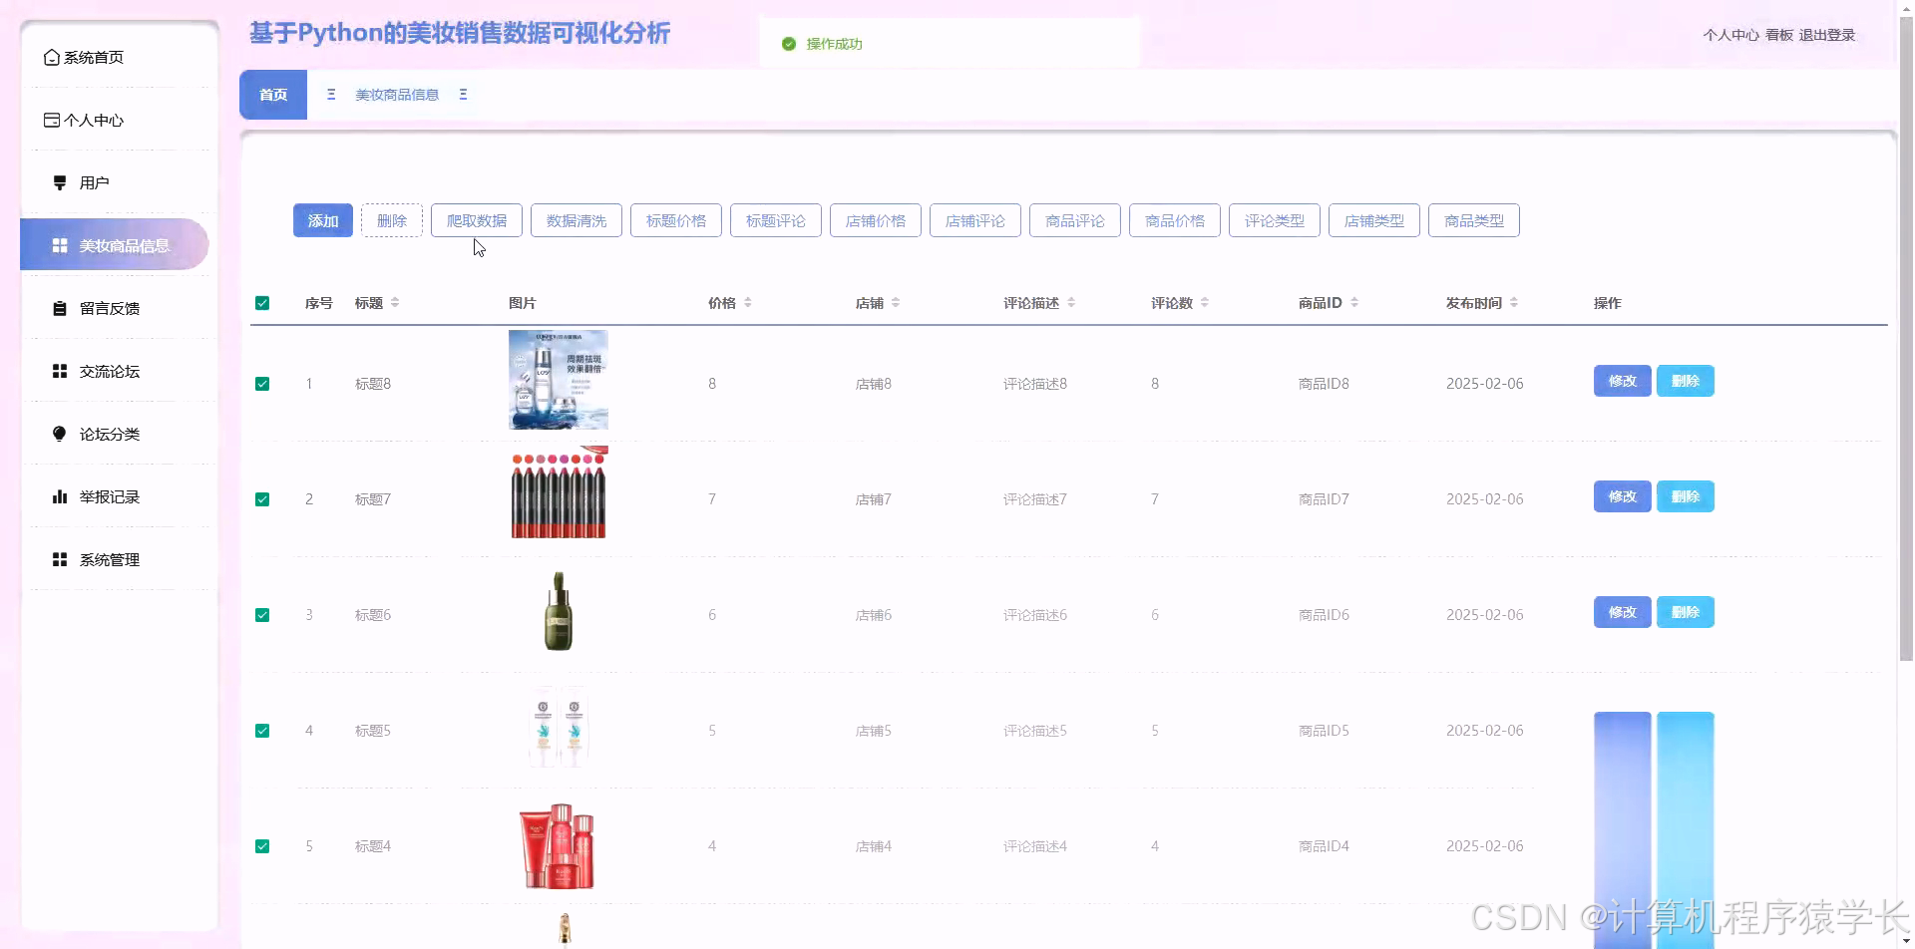1915x949 pixels.
Task: Sort by 发布时间 using its sort arrows
Action: pos(1514,302)
